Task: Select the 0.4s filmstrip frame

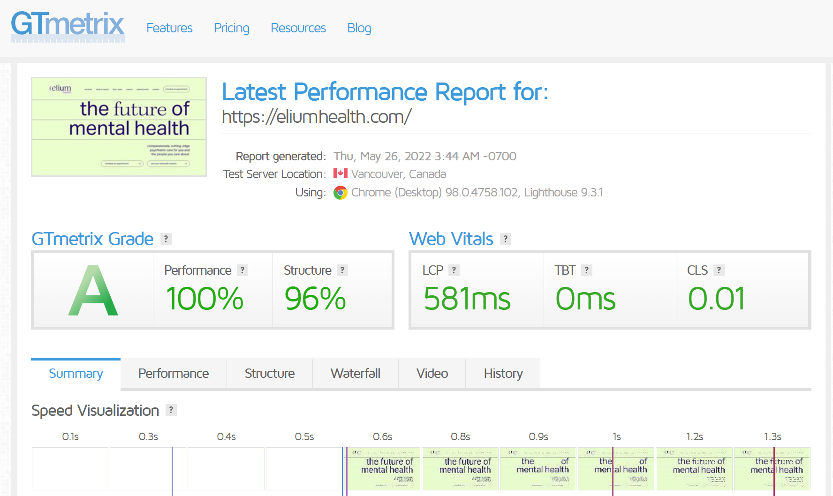Action: 226,469
